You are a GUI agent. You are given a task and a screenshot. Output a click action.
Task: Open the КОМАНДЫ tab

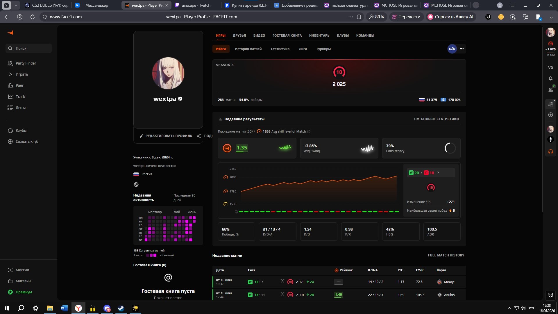pos(365,35)
